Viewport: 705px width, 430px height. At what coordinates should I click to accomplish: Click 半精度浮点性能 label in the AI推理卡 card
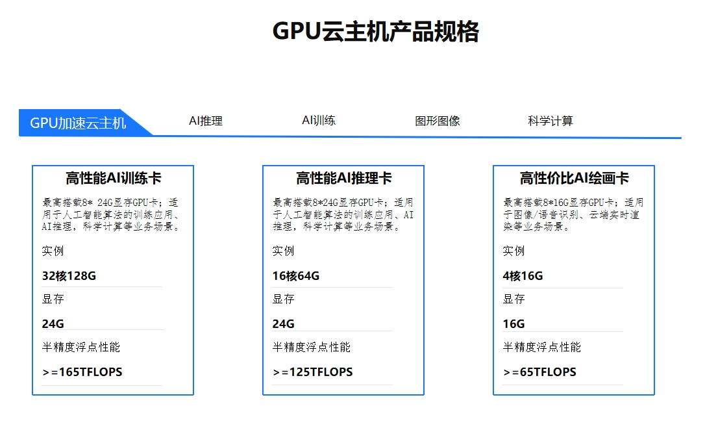tap(312, 348)
